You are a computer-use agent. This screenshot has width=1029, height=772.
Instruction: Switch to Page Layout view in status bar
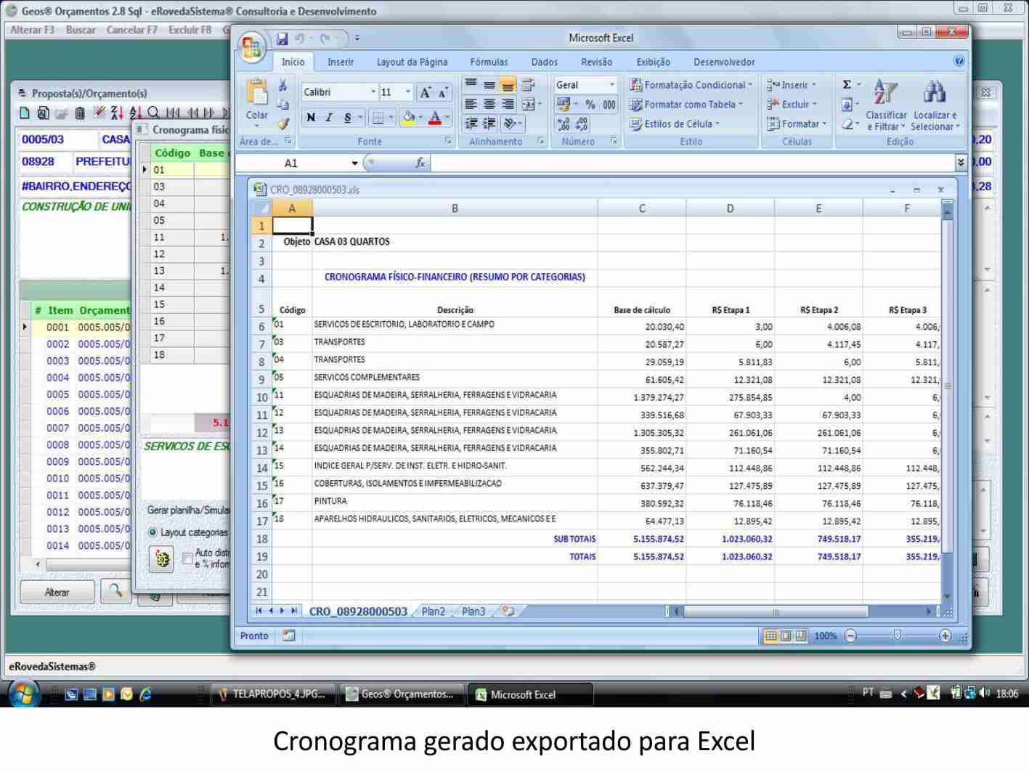pos(786,636)
